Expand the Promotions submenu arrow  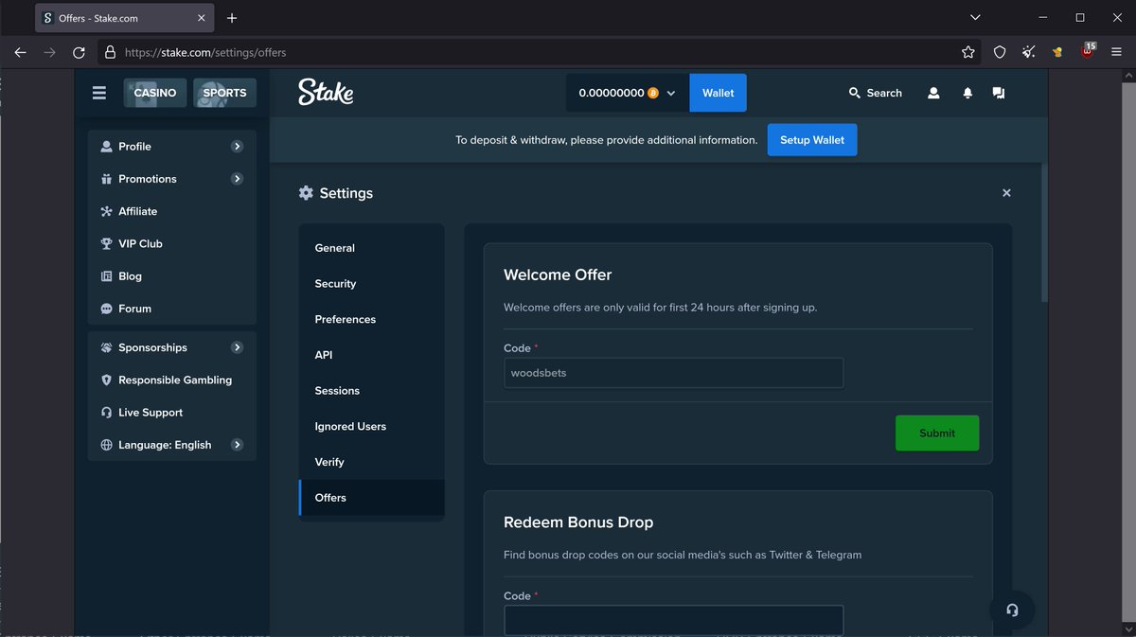(237, 179)
